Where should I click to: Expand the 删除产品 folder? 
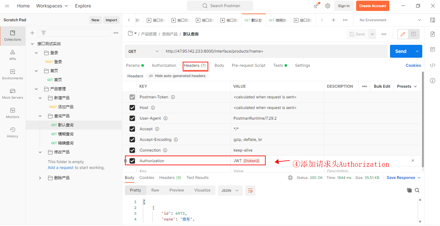(40, 178)
